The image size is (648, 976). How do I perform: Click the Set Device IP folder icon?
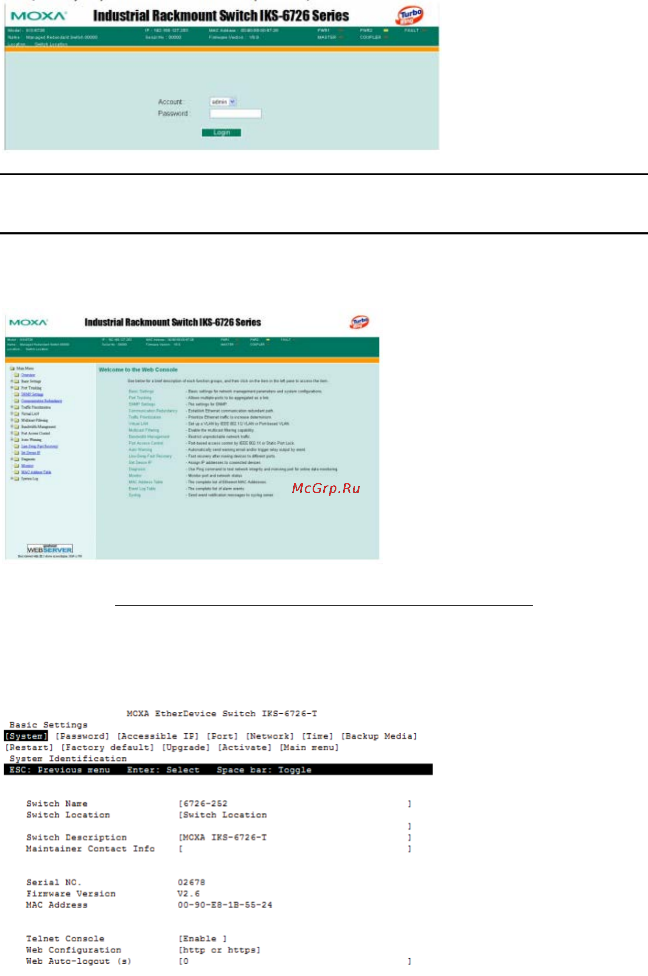(x=17, y=453)
